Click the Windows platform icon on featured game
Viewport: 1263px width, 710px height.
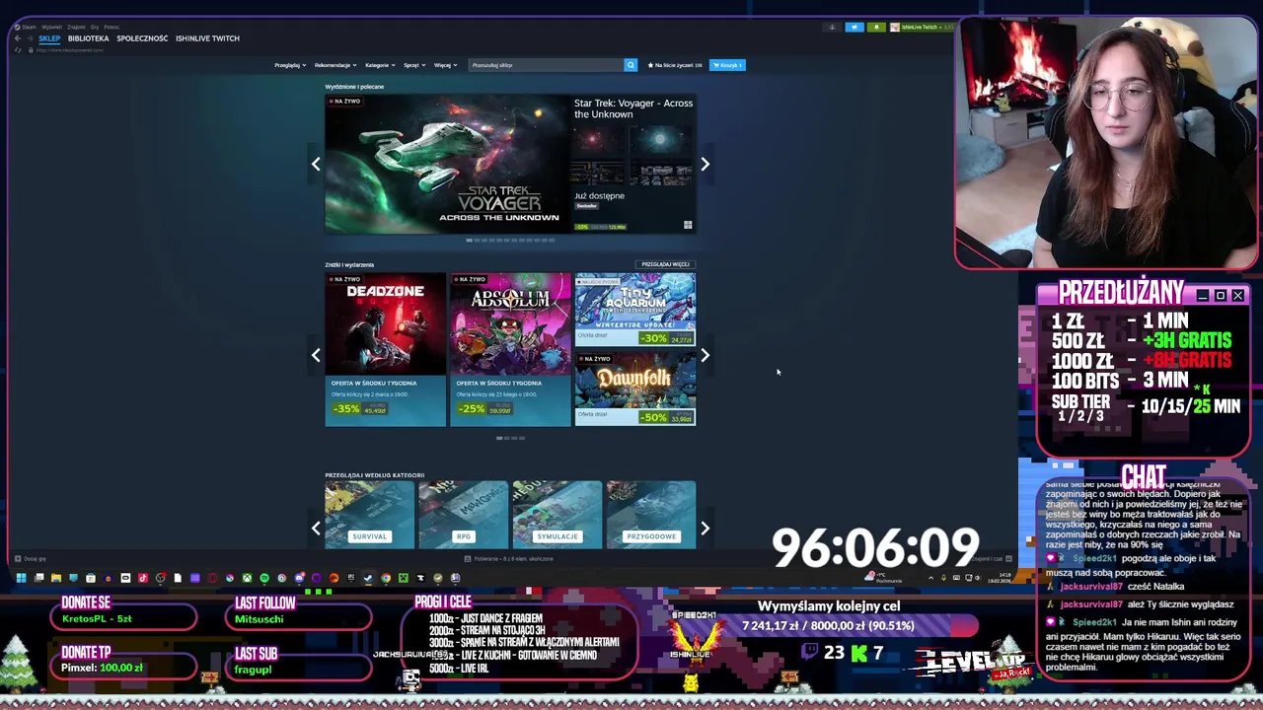point(688,226)
